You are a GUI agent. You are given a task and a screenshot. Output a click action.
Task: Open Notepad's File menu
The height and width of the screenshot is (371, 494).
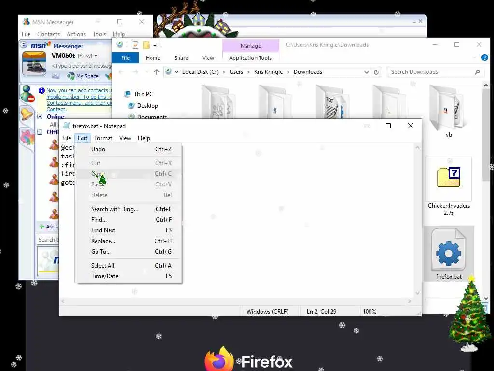tap(67, 138)
